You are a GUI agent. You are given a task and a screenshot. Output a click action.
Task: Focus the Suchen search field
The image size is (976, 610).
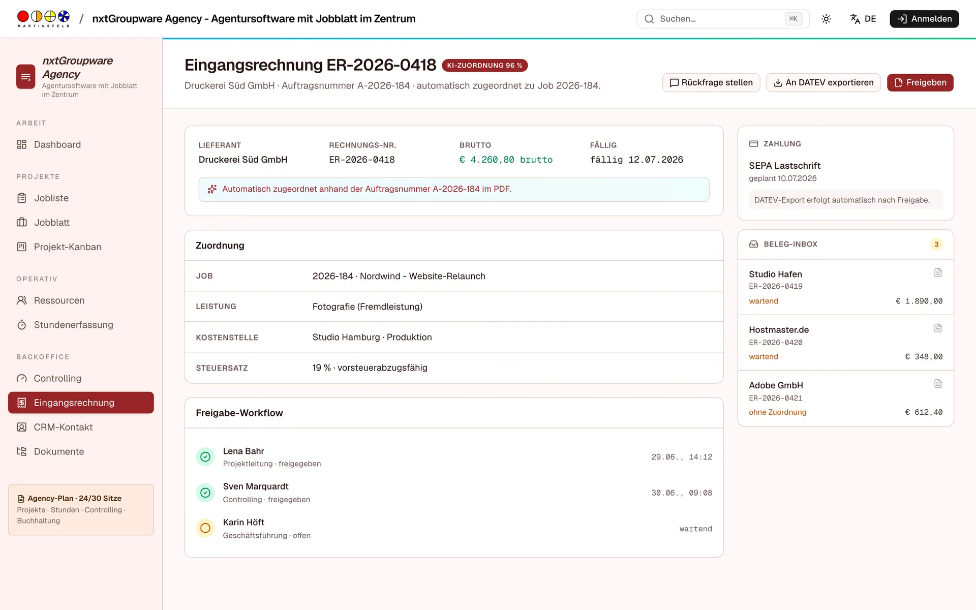723,19
